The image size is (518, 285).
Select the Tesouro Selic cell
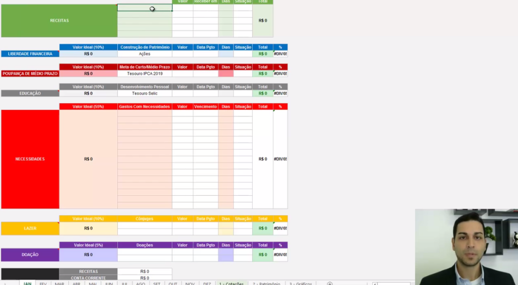[145, 93]
